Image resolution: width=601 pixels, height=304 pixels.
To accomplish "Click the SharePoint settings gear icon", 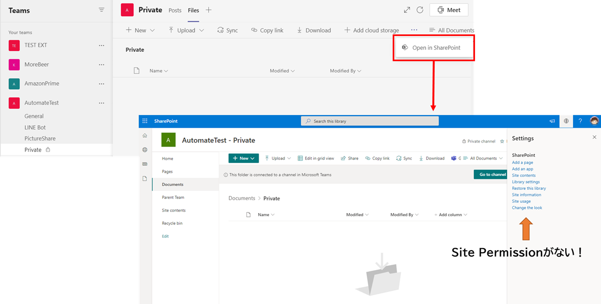I will pyautogui.click(x=566, y=121).
